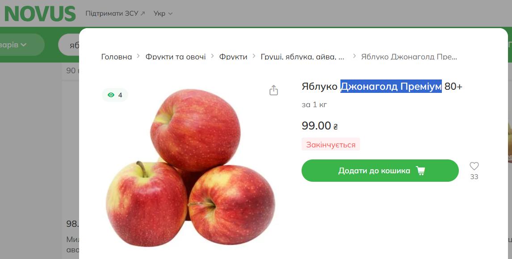Click Підтримати ЗСУ link

[112, 13]
